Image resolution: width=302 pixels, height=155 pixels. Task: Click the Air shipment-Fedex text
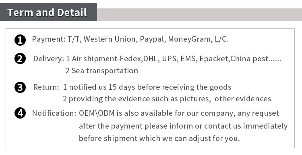104,58
